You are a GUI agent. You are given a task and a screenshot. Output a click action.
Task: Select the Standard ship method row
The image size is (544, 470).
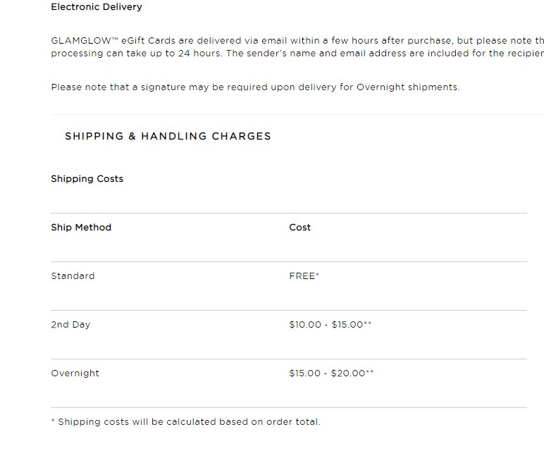point(289,286)
